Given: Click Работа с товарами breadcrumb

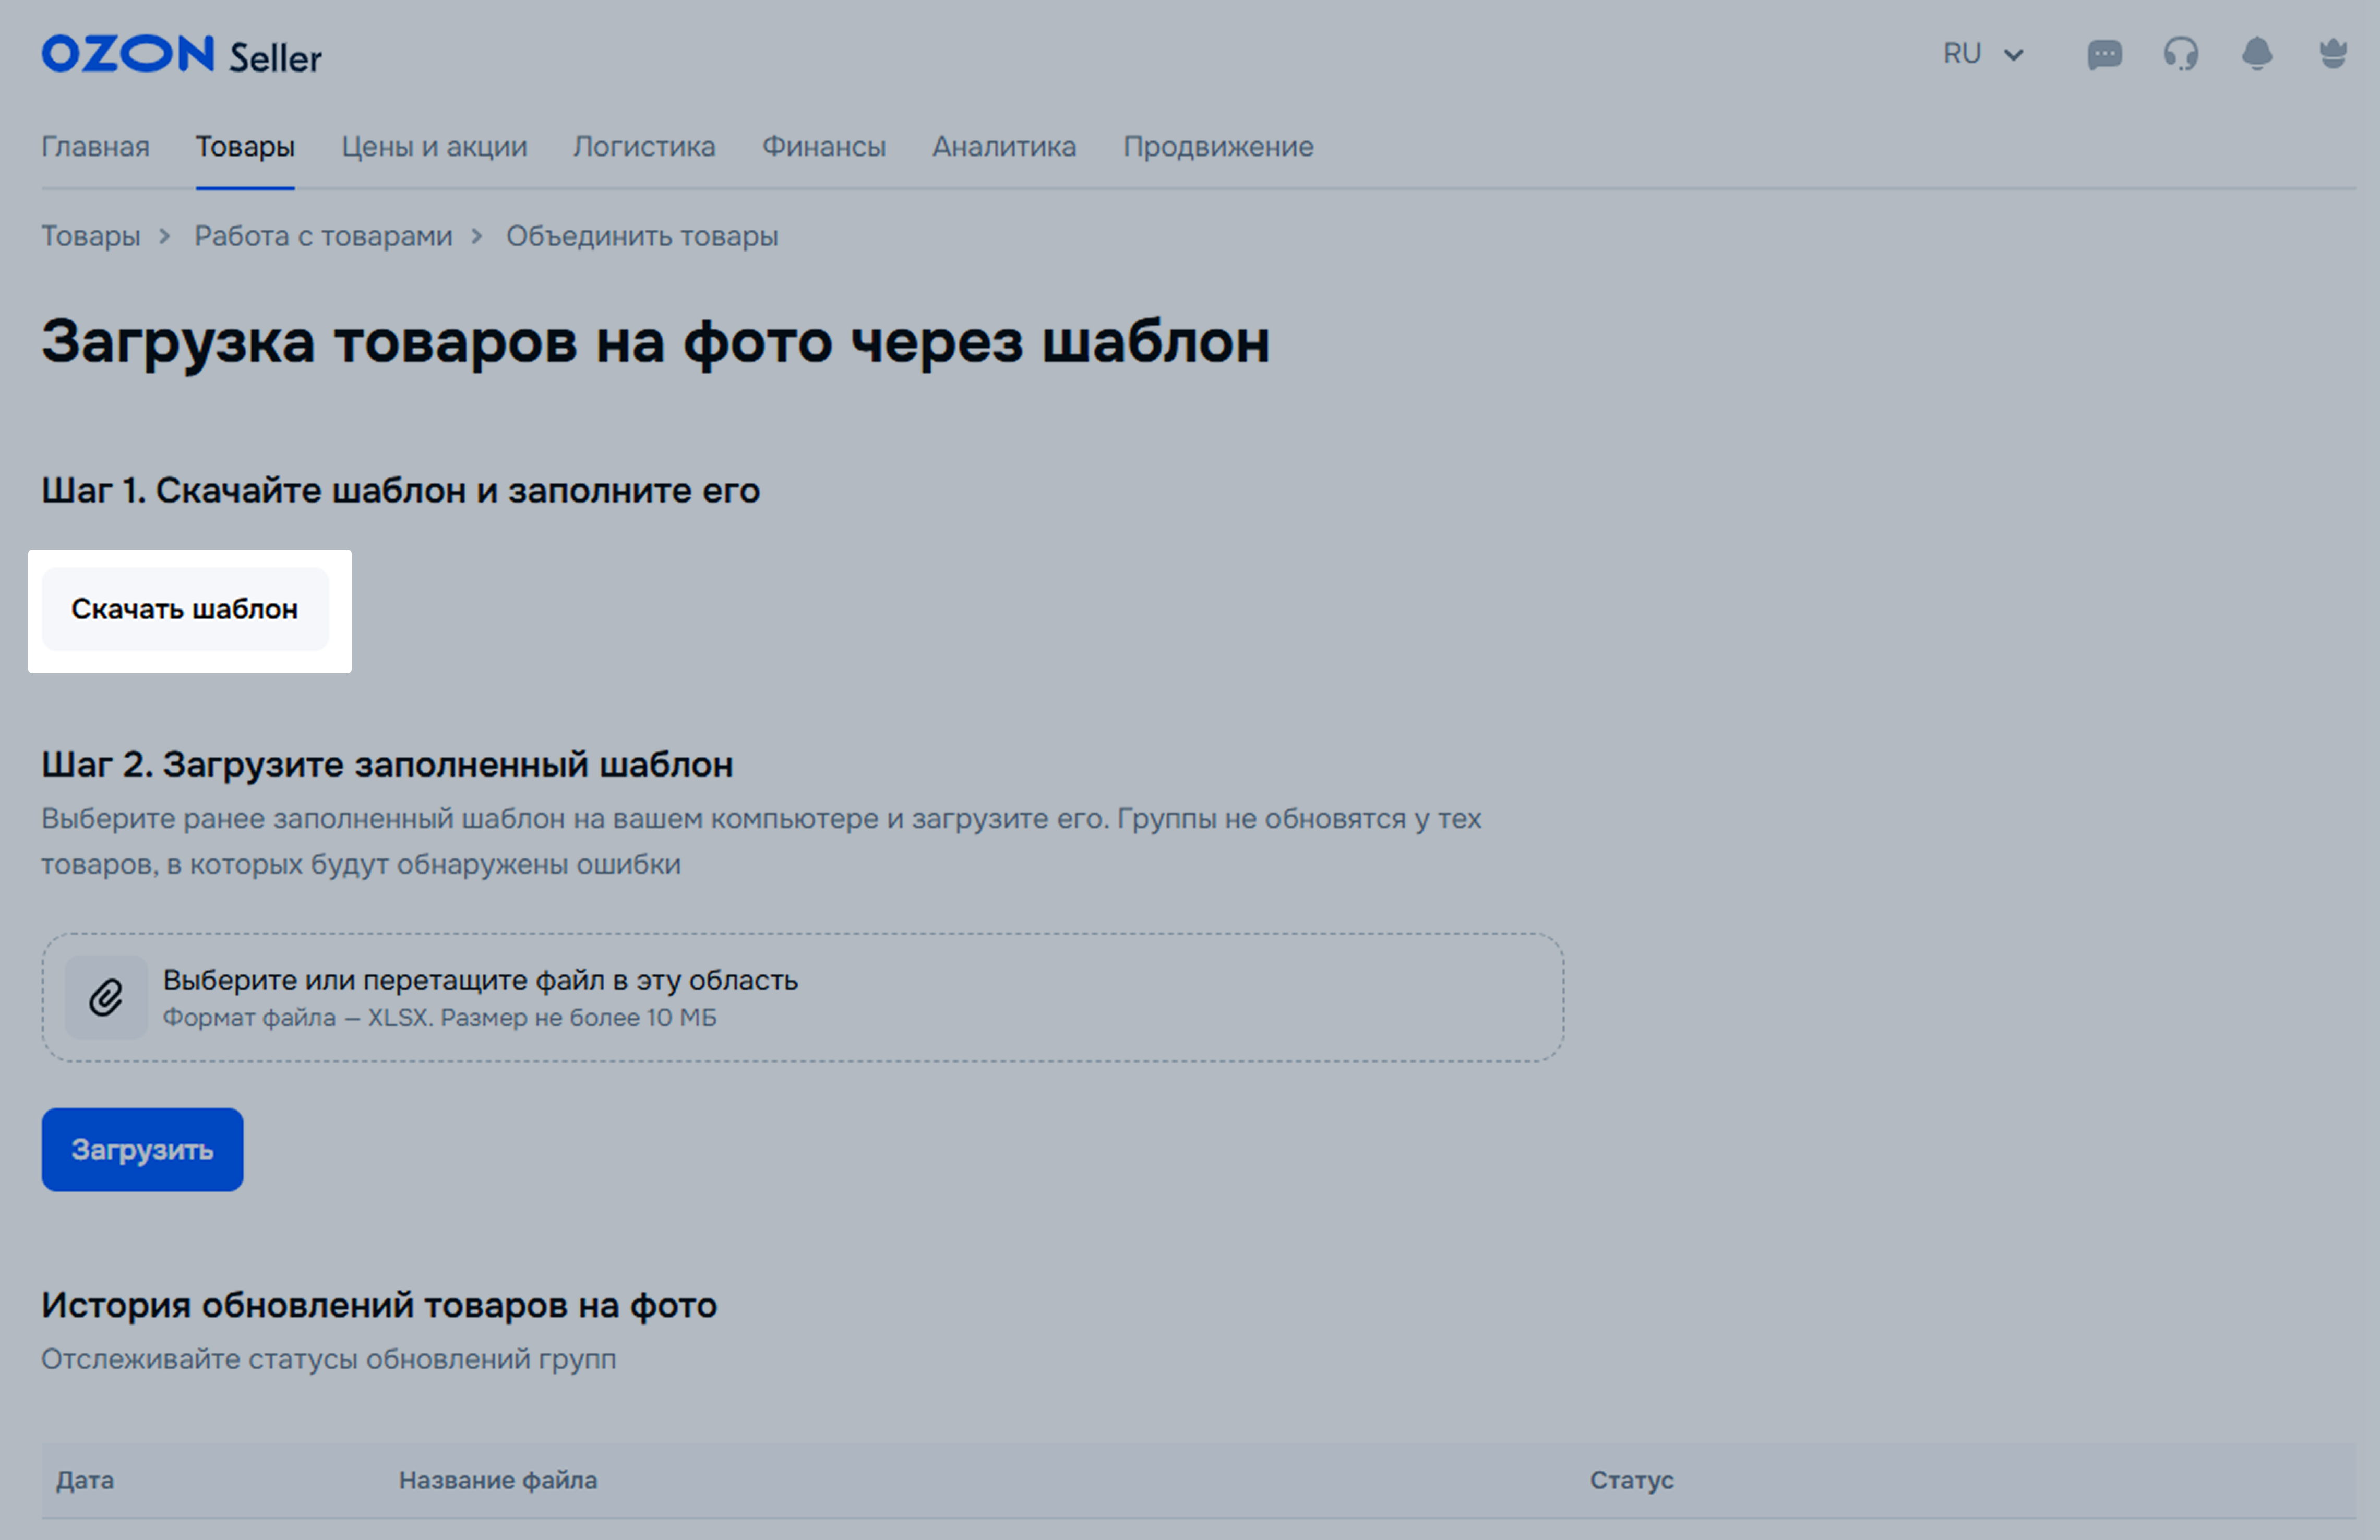Looking at the screenshot, I should click(323, 236).
